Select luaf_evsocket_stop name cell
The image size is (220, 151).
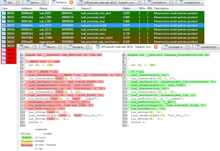pyautogui.click(x=93, y=21)
